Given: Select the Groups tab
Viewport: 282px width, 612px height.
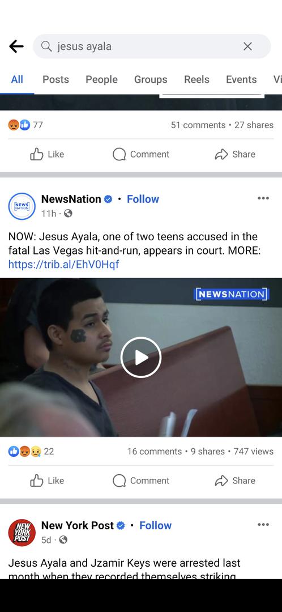Looking at the screenshot, I should 151,80.
